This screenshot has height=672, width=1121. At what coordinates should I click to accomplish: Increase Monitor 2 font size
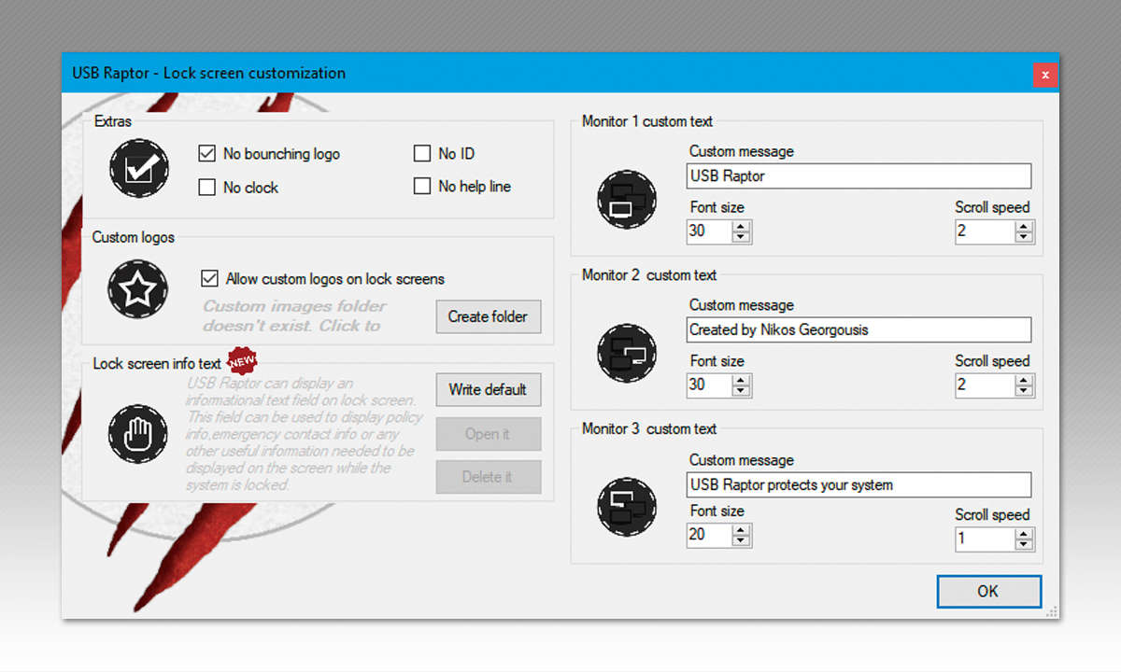pyautogui.click(x=742, y=379)
